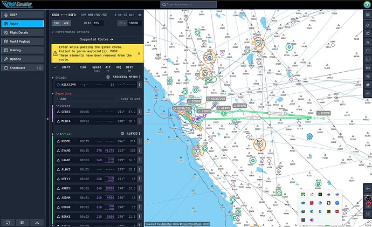Open the Stockton Metro airport chart icon
372x227 pixels.
point(108,77)
